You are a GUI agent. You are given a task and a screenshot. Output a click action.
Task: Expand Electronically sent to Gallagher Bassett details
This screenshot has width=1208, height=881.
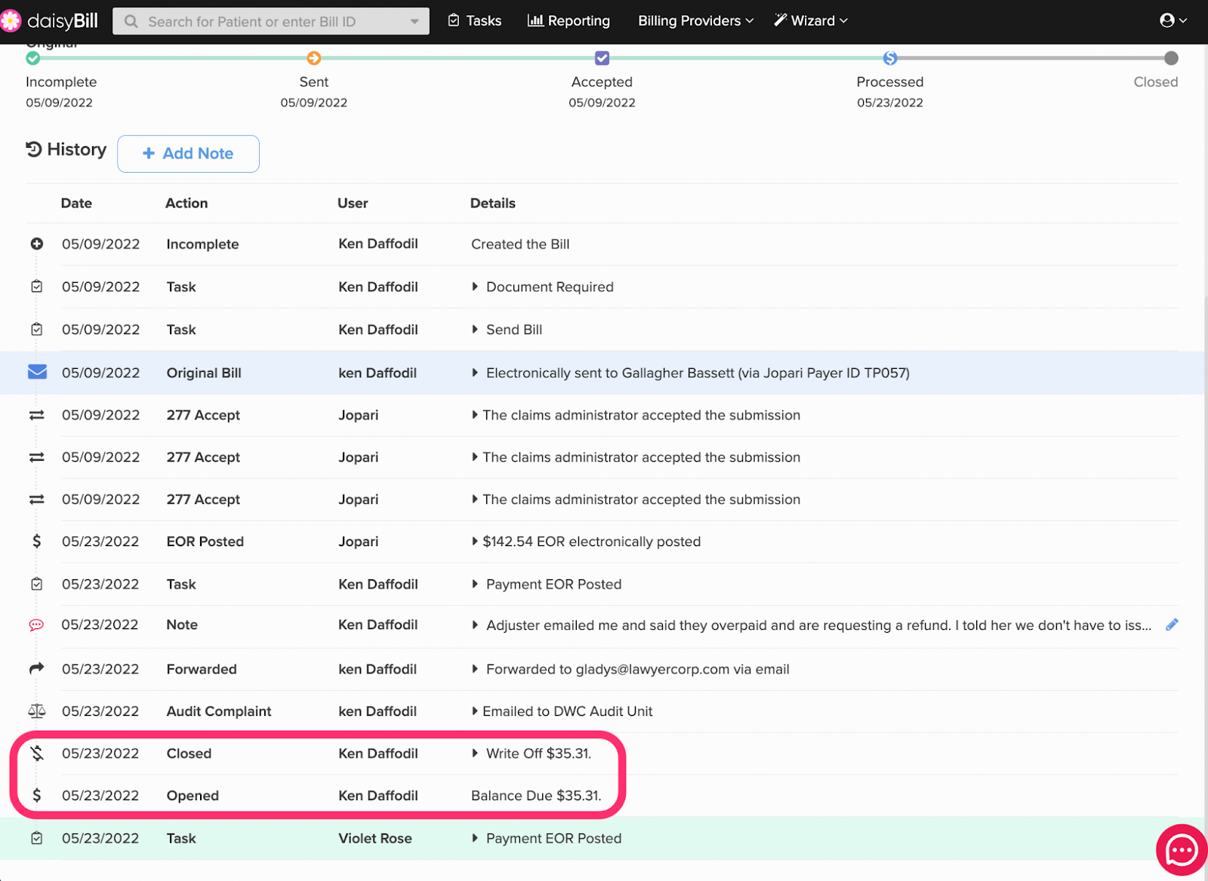tap(475, 373)
